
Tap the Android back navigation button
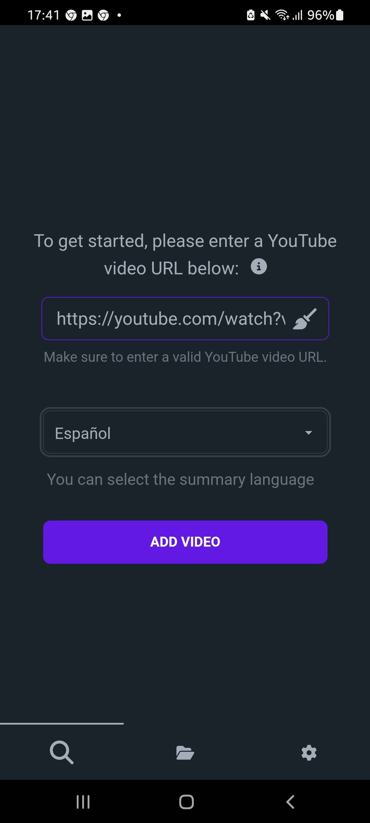pos(290,802)
